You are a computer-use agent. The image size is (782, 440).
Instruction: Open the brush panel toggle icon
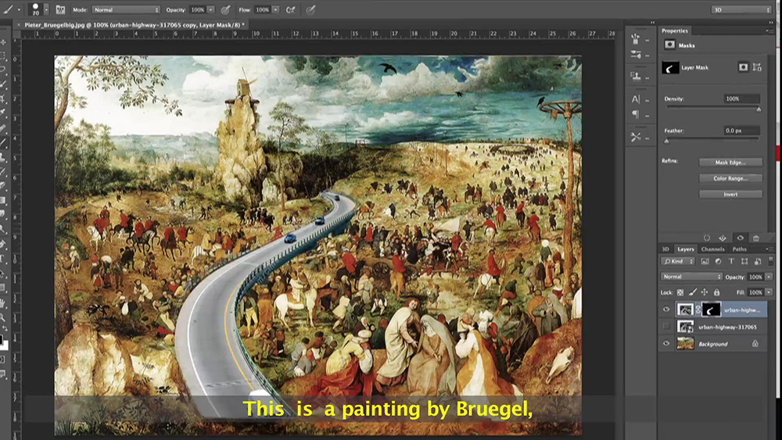(x=60, y=9)
